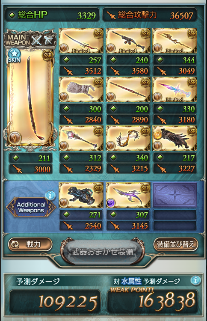Open the predicted damage info icon
The image size is (207, 321).
(x=195, y=280)
